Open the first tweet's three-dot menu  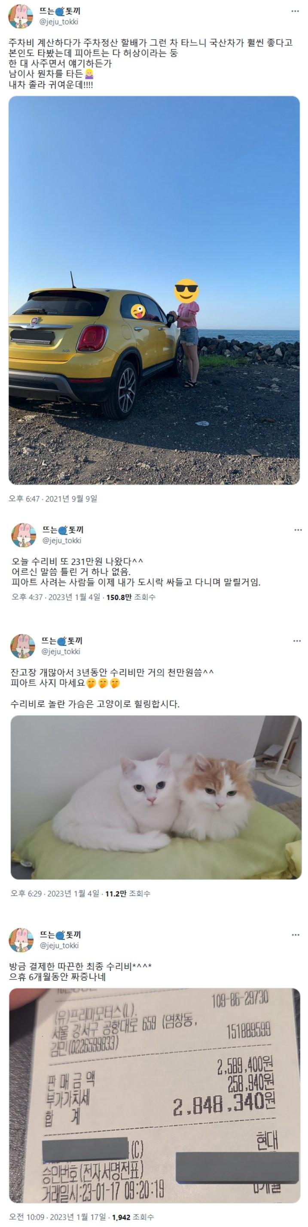(295, 11)
